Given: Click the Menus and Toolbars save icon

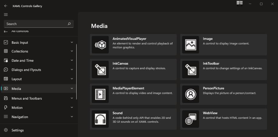Looking at the screenshot, I should click(6, 98).
